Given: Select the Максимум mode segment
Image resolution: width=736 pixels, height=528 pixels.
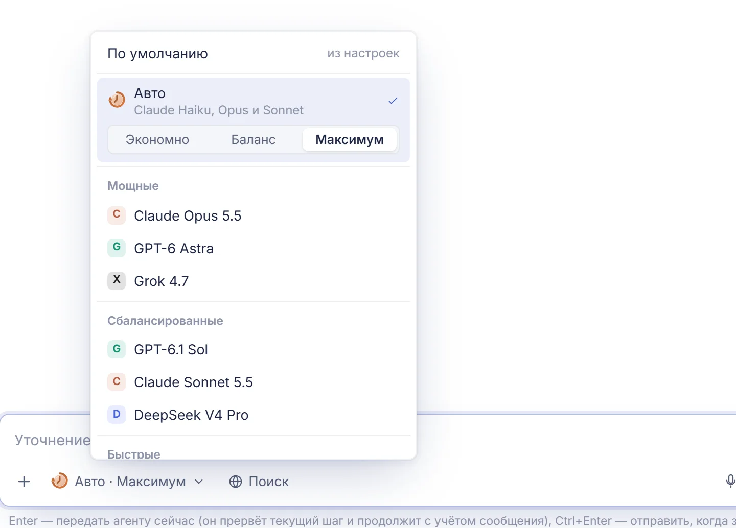Looking at the screenshot, I should click(x=350, y=139).
